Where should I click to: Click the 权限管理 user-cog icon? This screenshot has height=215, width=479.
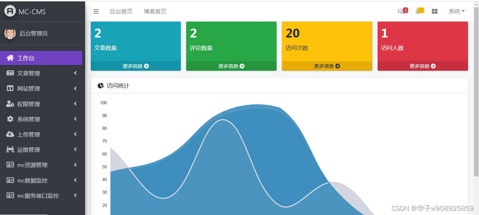click(10, 104)
